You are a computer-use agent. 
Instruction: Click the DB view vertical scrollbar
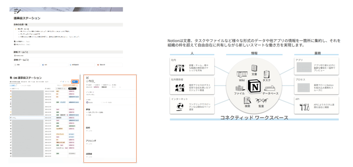80,87
